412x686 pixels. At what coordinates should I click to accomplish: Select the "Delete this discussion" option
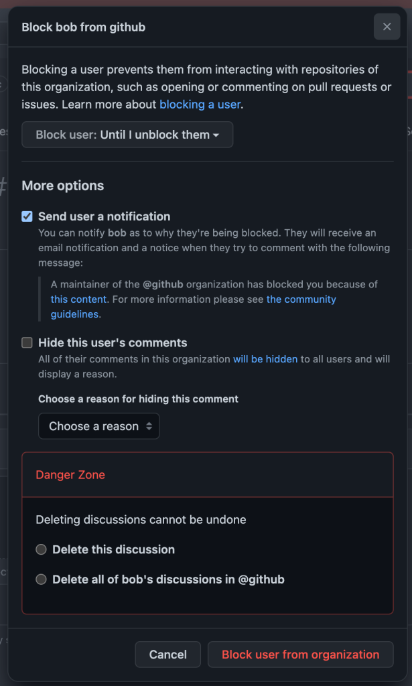point(42,549)
